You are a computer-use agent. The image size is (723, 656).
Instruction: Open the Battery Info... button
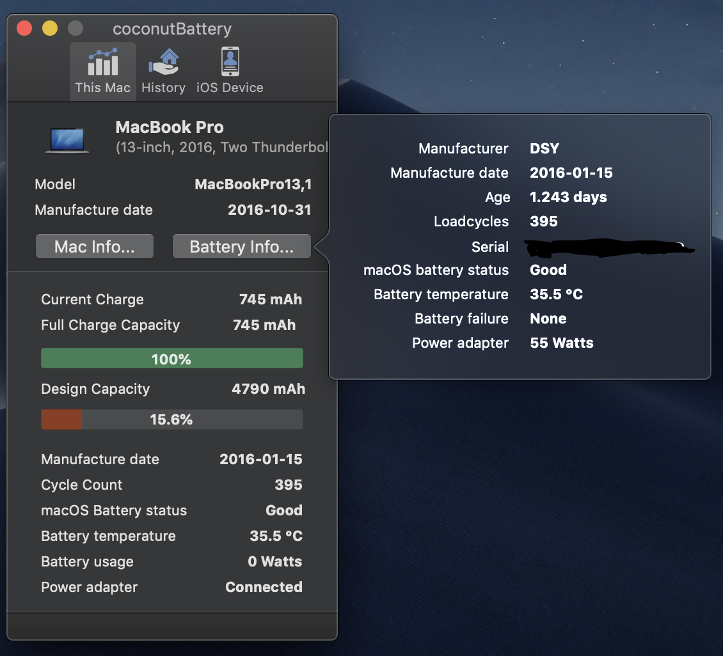pyautogui.click(x=242, y=246)
